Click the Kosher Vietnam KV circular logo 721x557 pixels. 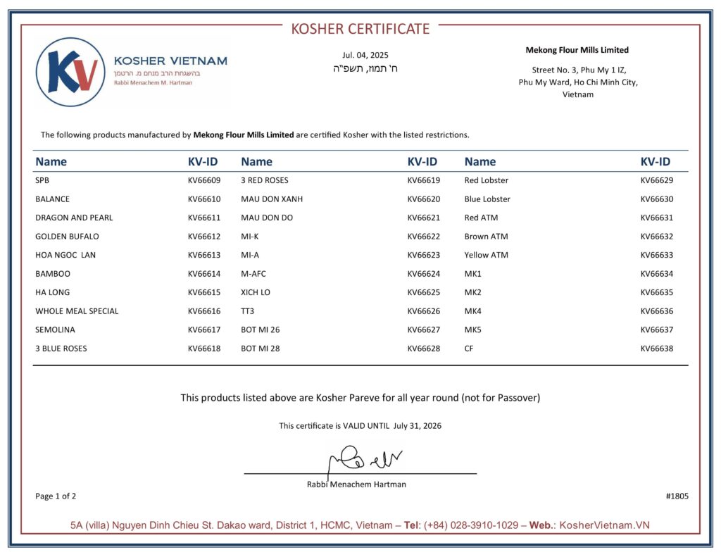(70, 72)
